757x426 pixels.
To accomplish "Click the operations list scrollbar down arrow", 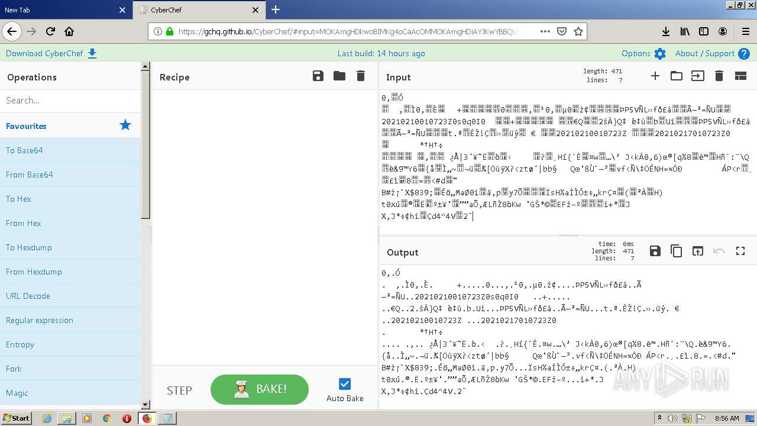I will point(145,405).
